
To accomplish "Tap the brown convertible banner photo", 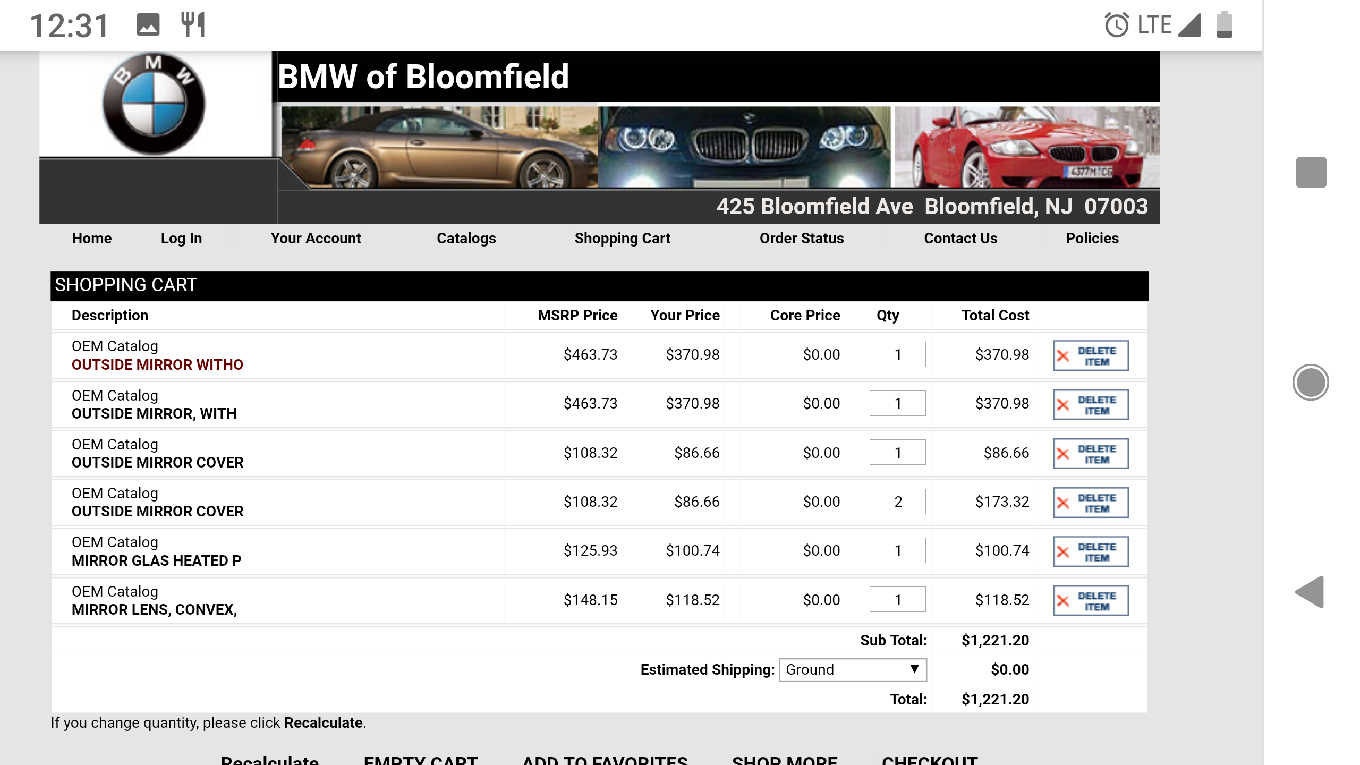I will pos(439,147).
